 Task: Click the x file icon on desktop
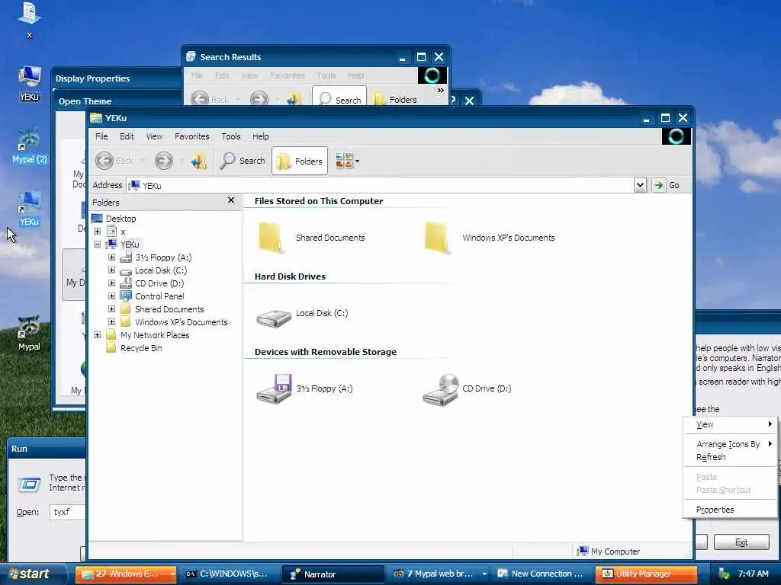pyautogui.click(x=30, y=14)
